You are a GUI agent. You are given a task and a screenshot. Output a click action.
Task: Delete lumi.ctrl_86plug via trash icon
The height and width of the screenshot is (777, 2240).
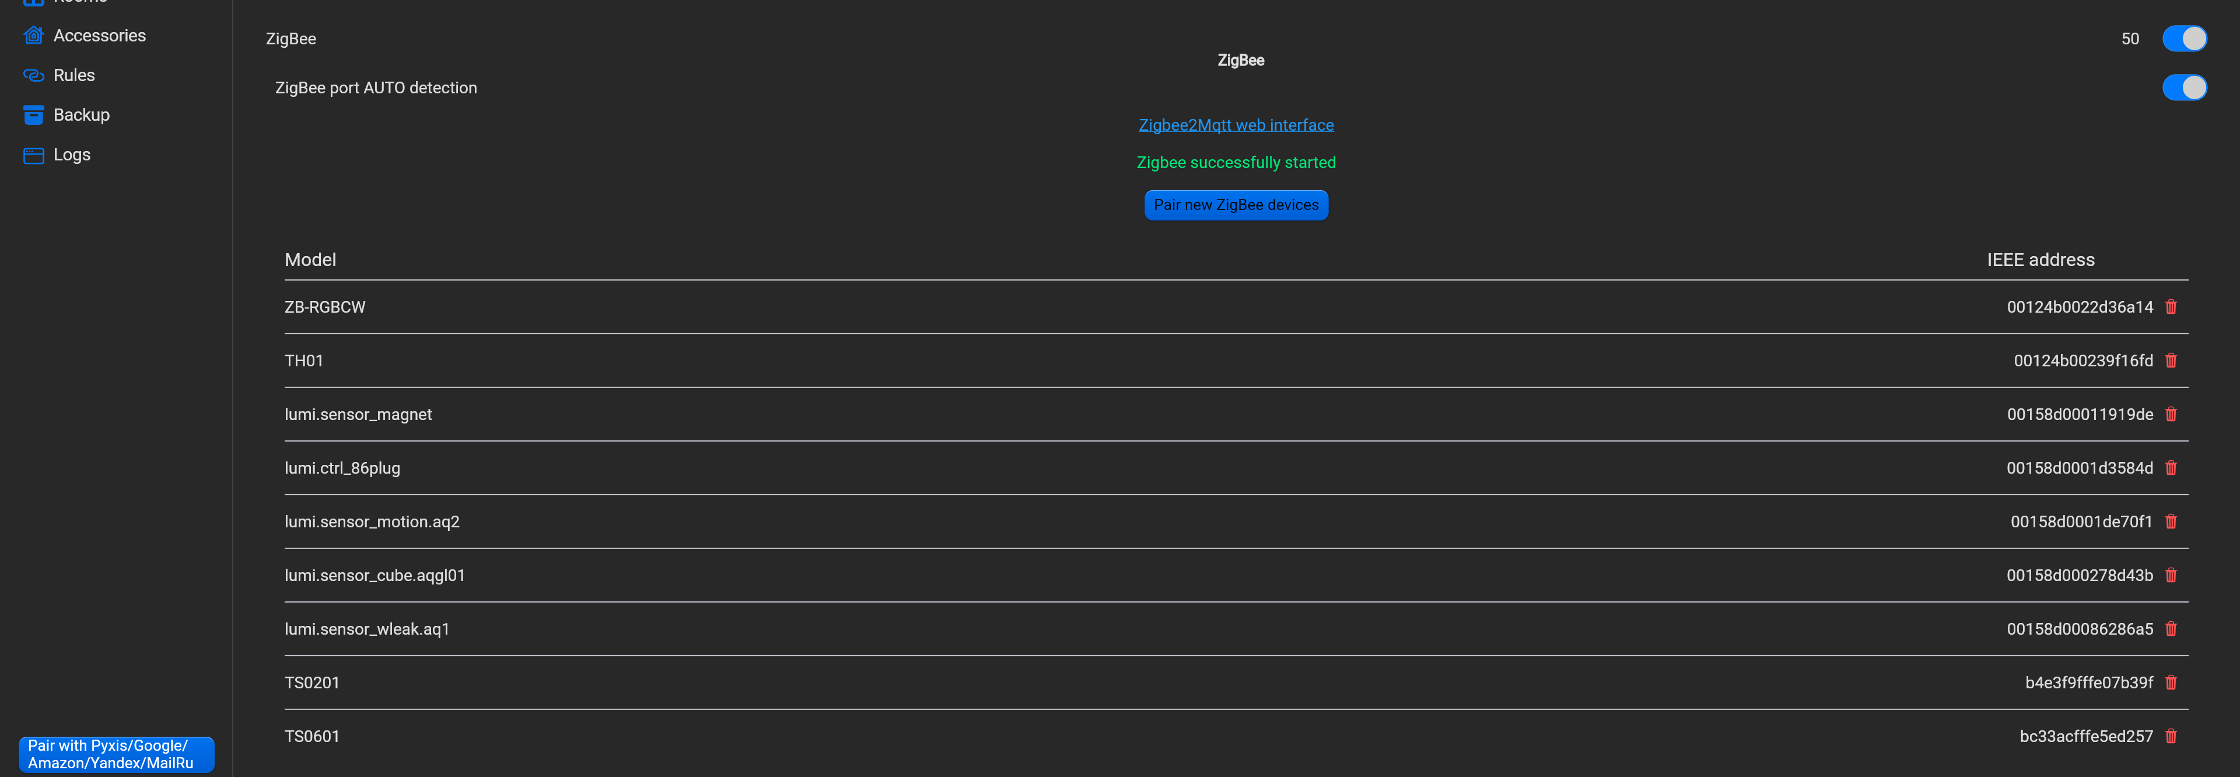[x=2171, y=468]
